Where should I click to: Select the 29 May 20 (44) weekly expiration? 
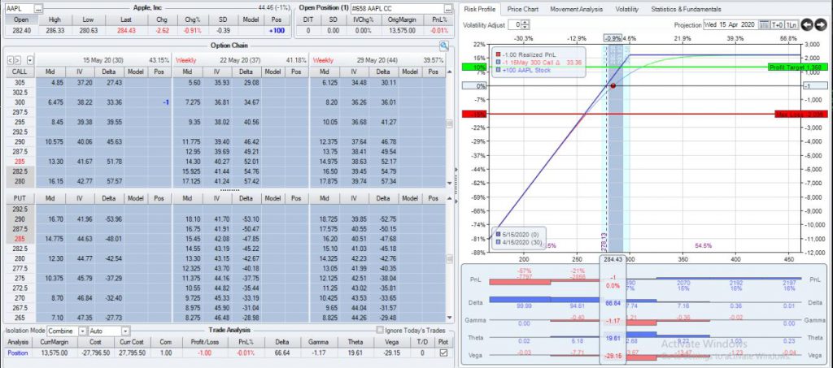tap(378, 60)
